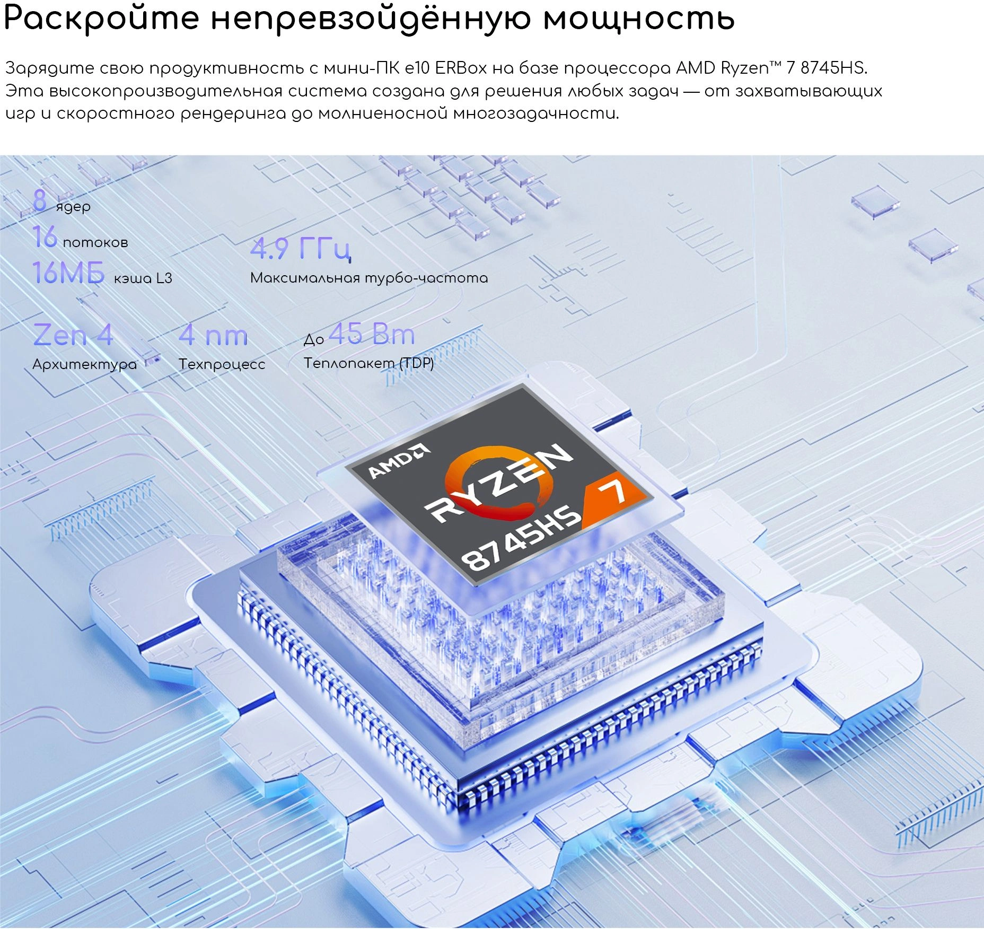Click the "16МБ кэша L3" cache spec

tap(102, 274)
